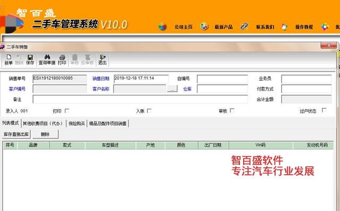Click the 客户名称 field
Image resolution: width=340 pixels, height=211 pixels.
pos(140,89)
